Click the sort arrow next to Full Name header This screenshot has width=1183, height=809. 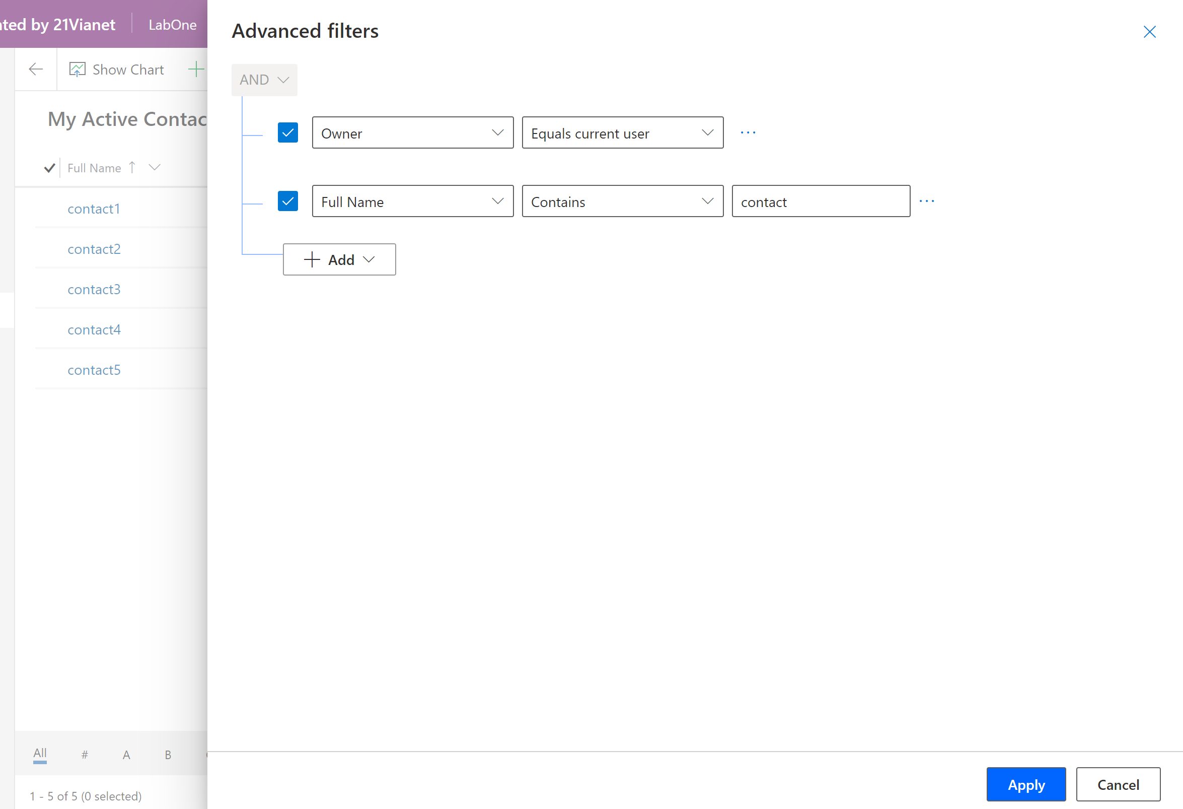[131, 167]
